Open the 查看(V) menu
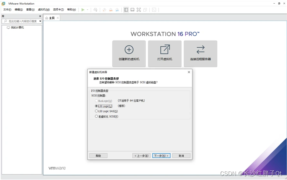The image size is (287, 180). coord(30,9)
